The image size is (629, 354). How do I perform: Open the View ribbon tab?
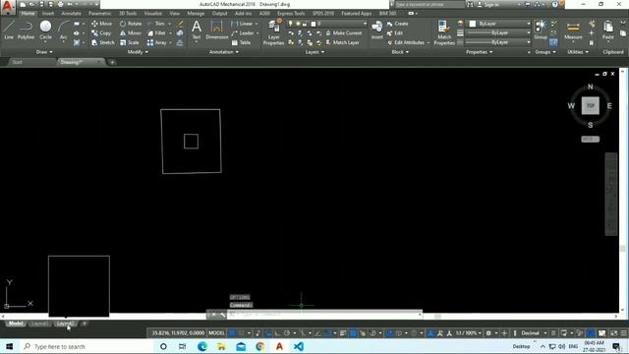[x=175, y=13]
